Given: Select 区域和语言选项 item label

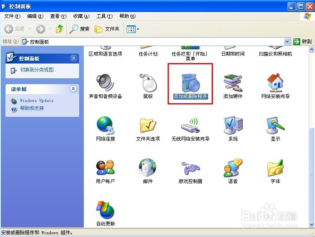Looking at the screenshot, I should pos(105,54).
